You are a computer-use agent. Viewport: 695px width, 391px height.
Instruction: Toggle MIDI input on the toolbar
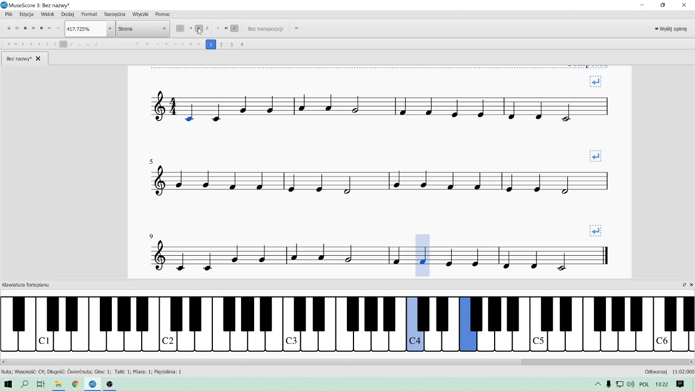click(x=180, y=28)
